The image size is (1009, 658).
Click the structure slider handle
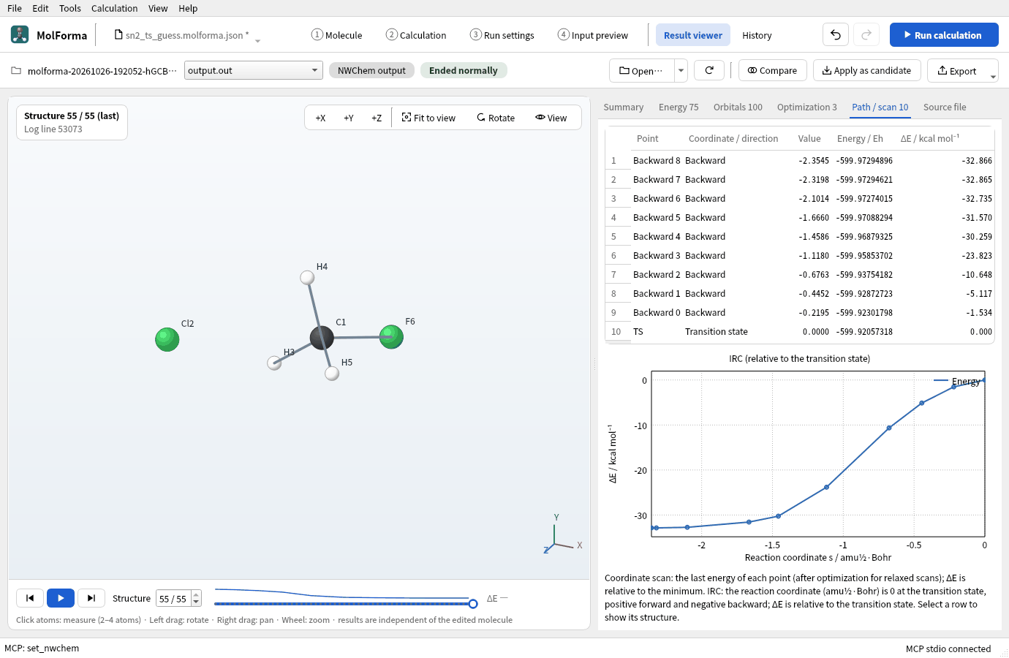(473, 604)
